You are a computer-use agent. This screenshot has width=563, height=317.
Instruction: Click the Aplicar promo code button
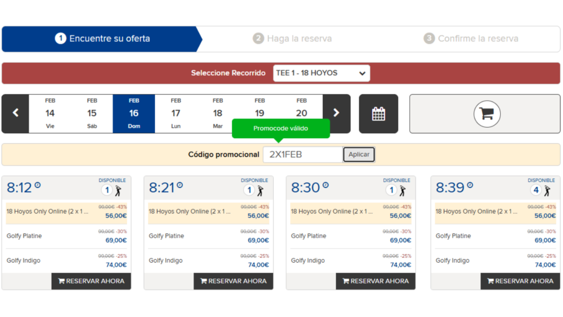click(358, 155)
